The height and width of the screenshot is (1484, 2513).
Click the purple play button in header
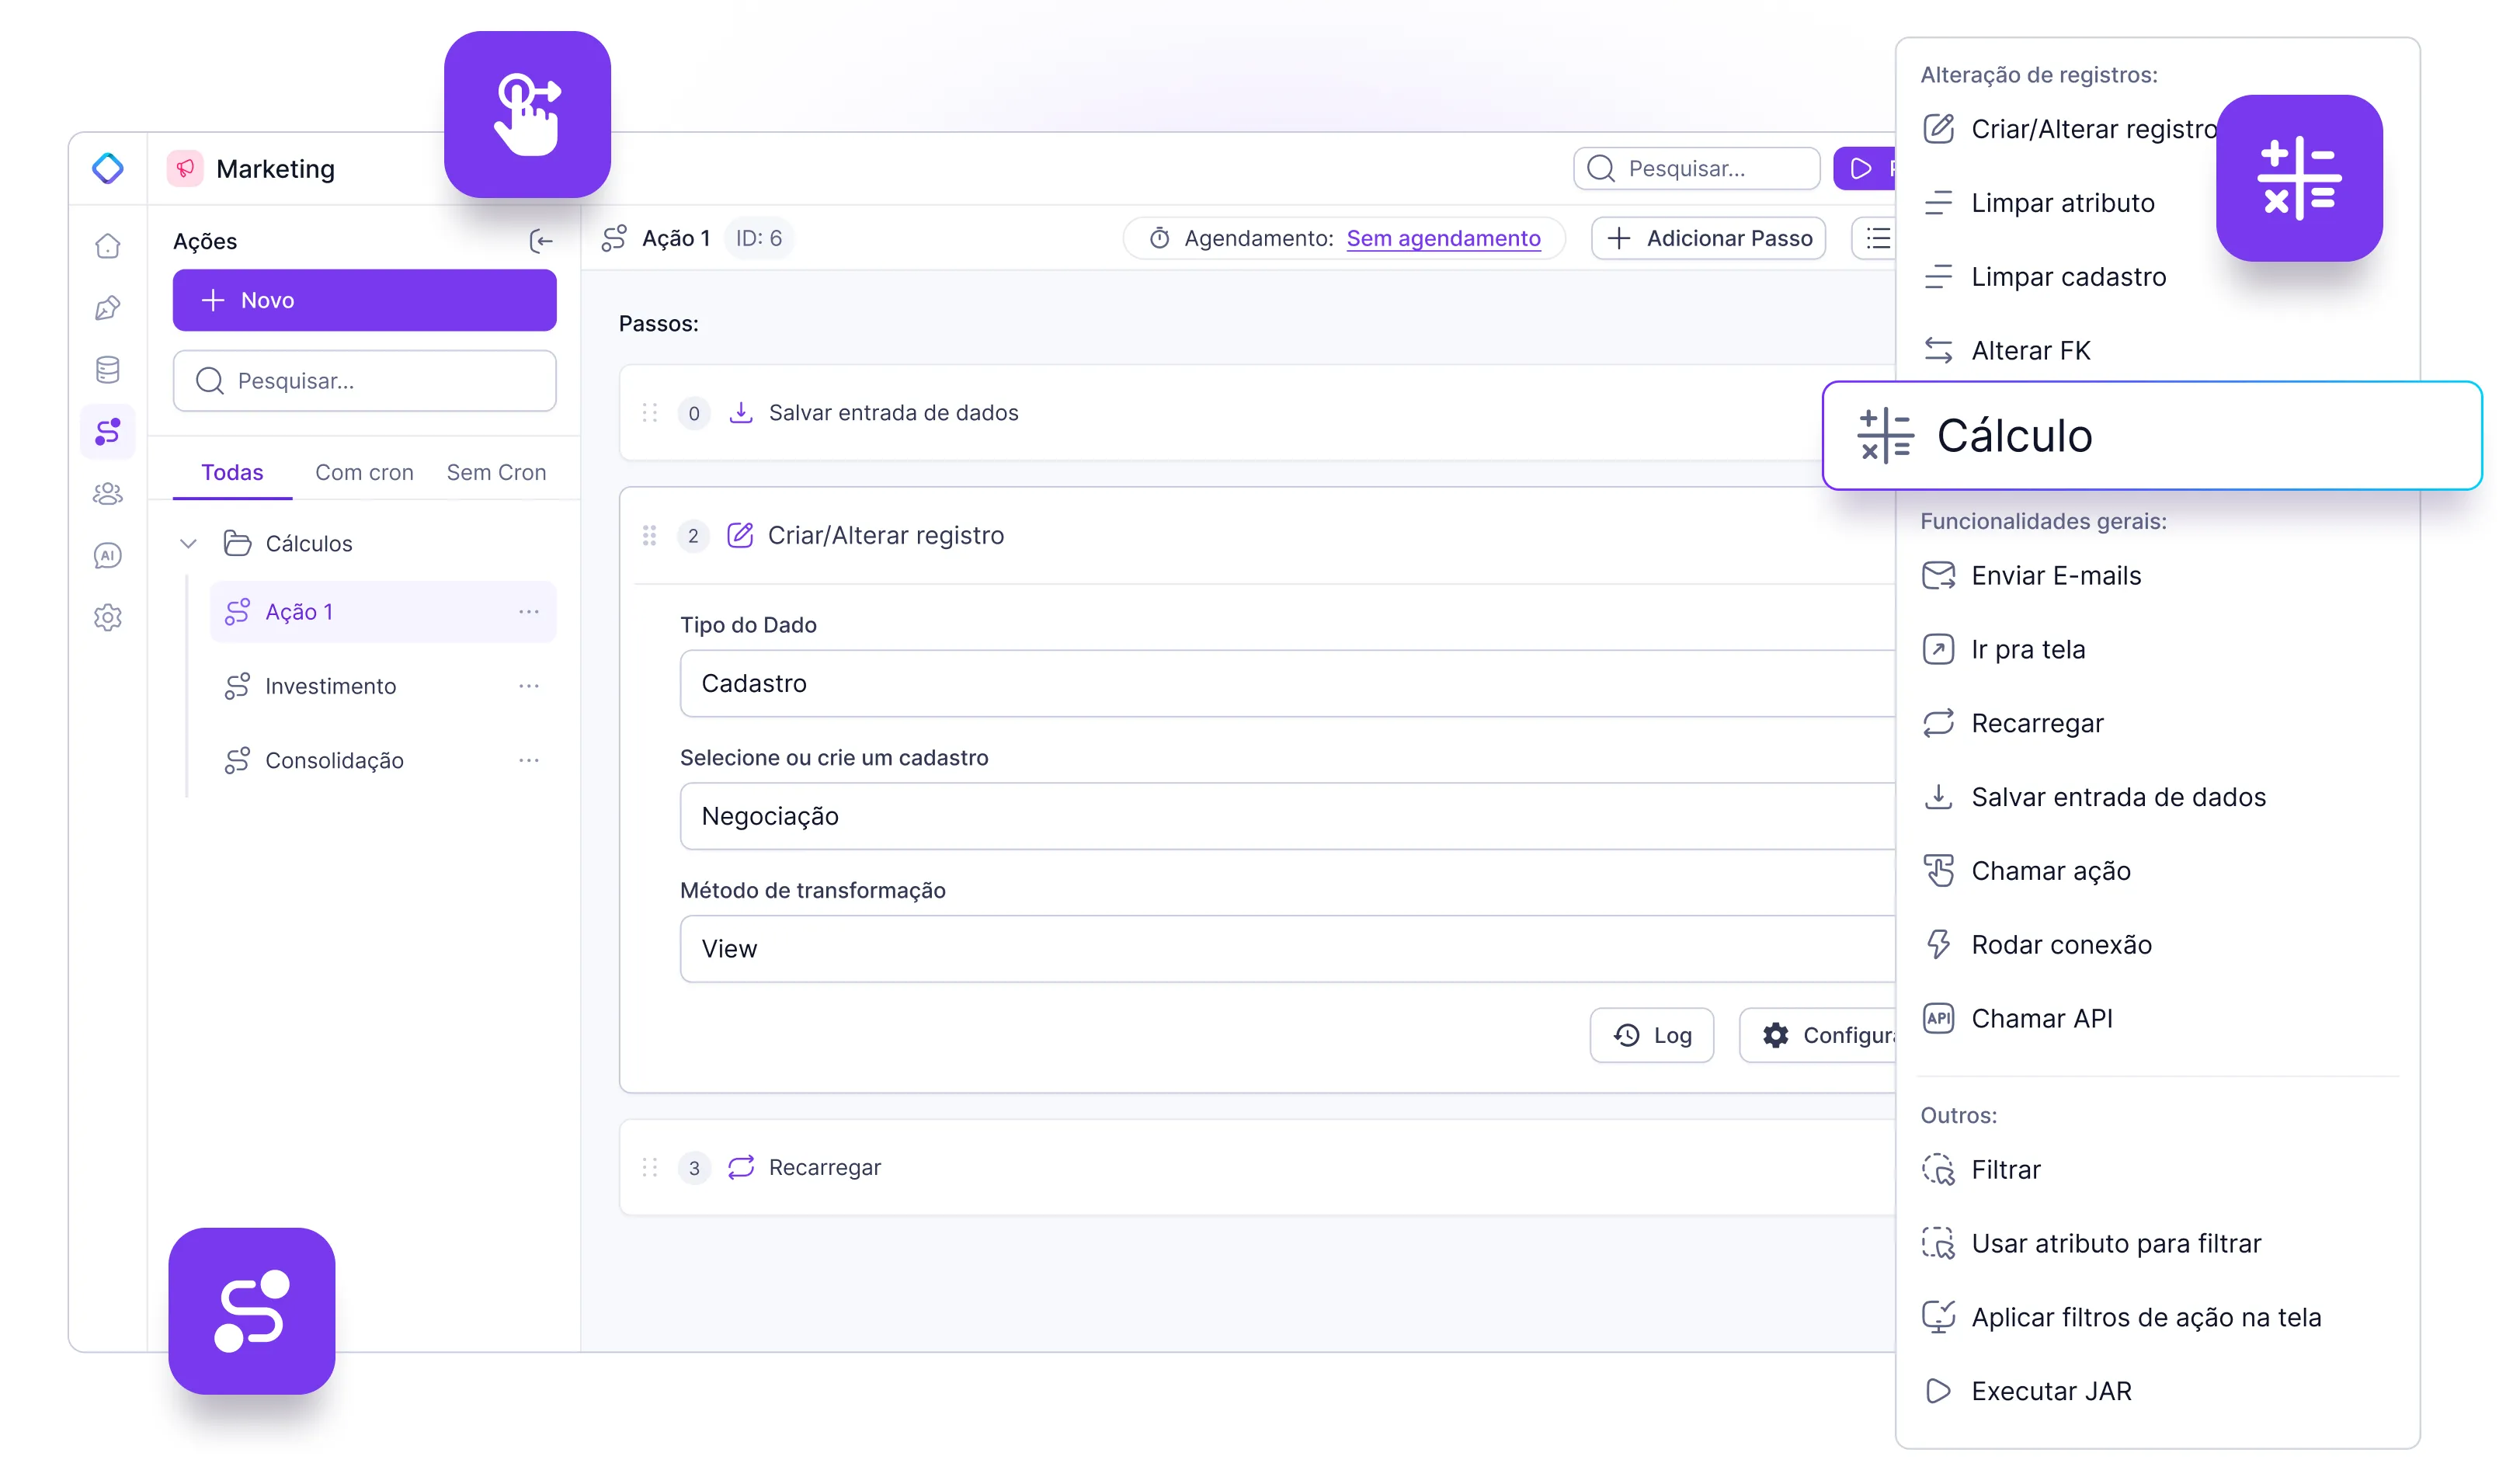point(1864,168)
